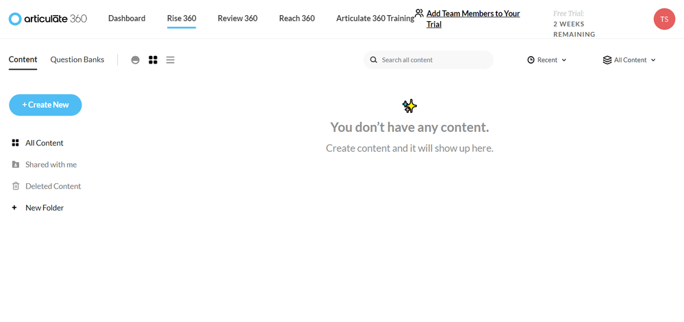Switch to the Question Banks tab
The height and width of the screenshot is (322, 684).
[x=77, y=59]
